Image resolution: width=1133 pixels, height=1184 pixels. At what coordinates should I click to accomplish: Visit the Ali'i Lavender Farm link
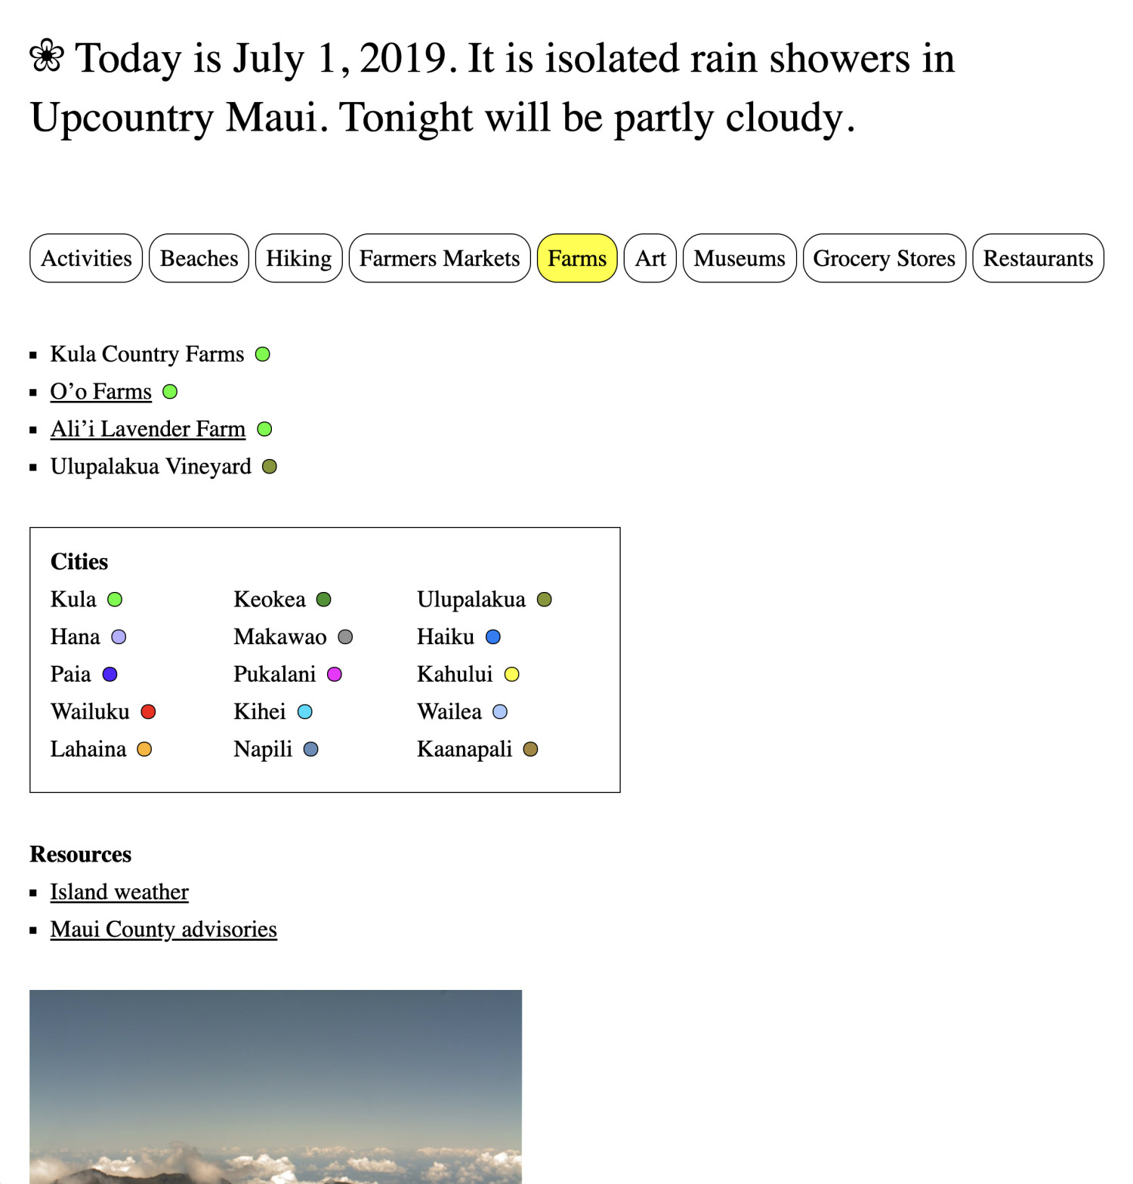[x=148, y=429]
